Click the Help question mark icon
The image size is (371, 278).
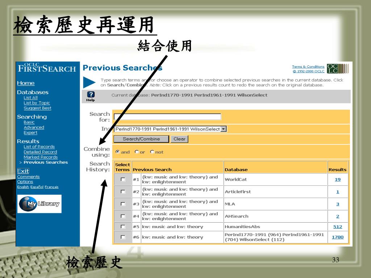[x=91, y=94]
